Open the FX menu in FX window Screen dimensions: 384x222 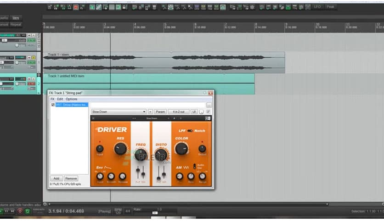coord(52,99)
